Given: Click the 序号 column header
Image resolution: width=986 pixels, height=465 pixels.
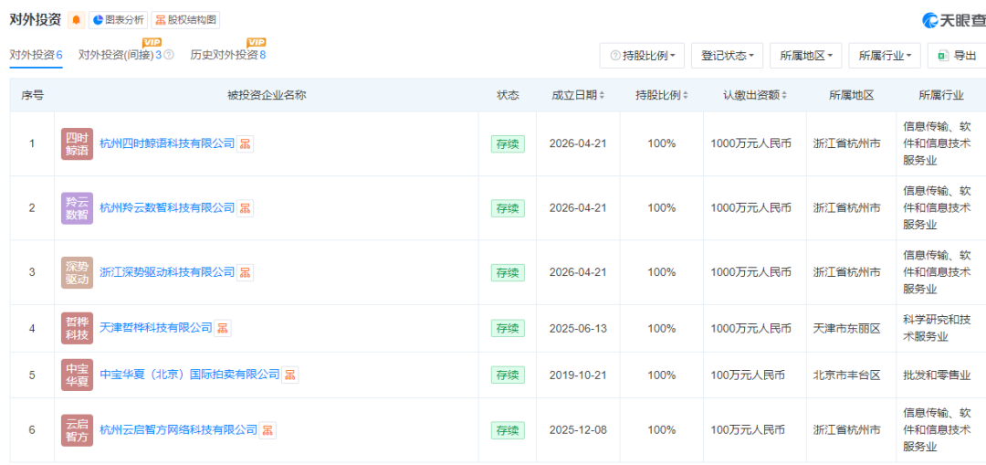Looking at the screenshot, I should pos(32,95).
